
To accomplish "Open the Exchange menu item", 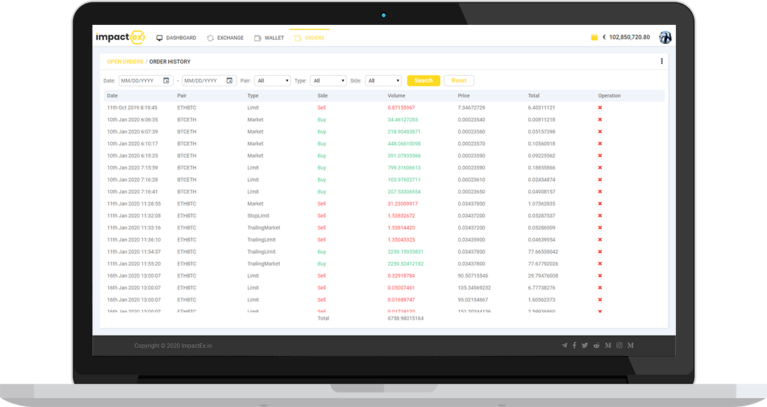I will pyautogui.click(x=225, y=38).
